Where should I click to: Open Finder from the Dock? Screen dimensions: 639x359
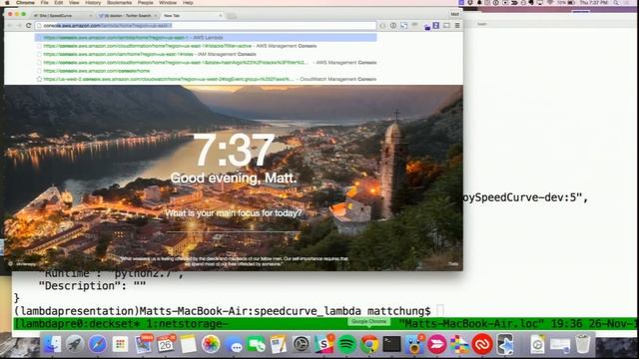click(x=53, y=344)
